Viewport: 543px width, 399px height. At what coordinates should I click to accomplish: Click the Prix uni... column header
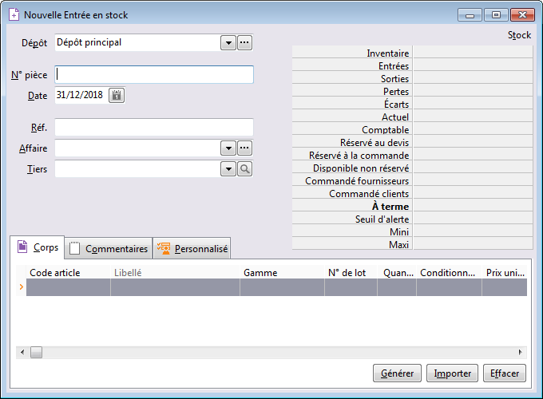[505, 273]
